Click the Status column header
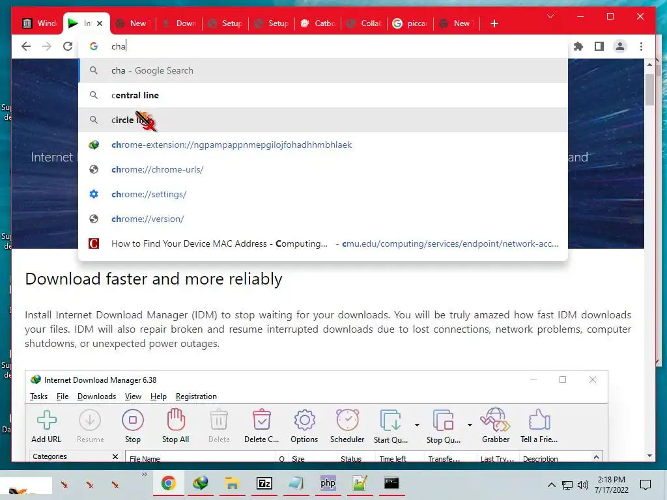The width and height of the screenshot is (667, 500). coord(351,458)
